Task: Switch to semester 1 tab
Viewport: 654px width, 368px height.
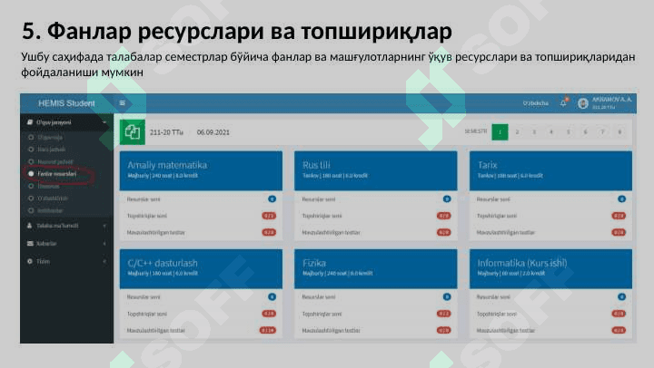Action: (499, 132)
